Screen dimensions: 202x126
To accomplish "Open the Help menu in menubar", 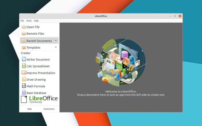I will [x=36, y=21].
